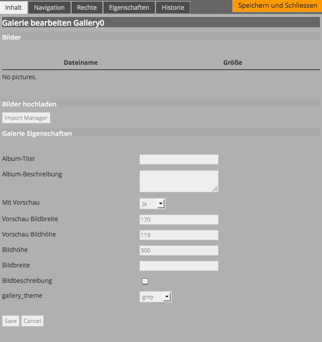Click into the Album-Beschreibung text area

point(178,181)
